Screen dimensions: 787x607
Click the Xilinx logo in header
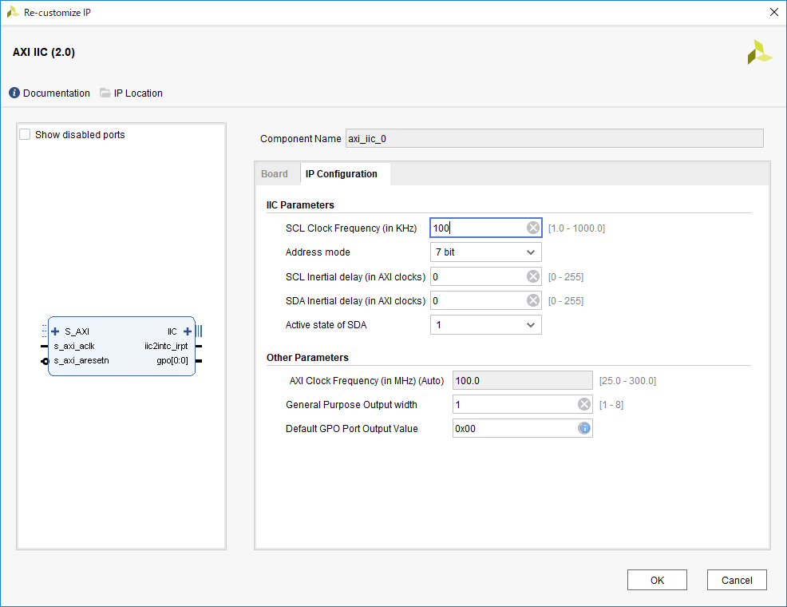tap(759, 52)
